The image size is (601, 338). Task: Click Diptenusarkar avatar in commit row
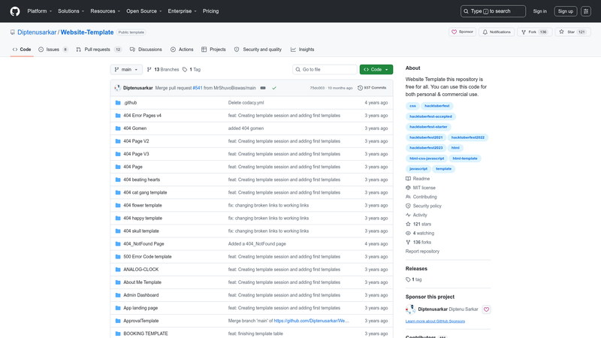(x=118, y=88)
